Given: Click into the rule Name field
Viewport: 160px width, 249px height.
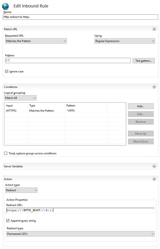Looking at the screenshot, I should [x=80, y=17].
